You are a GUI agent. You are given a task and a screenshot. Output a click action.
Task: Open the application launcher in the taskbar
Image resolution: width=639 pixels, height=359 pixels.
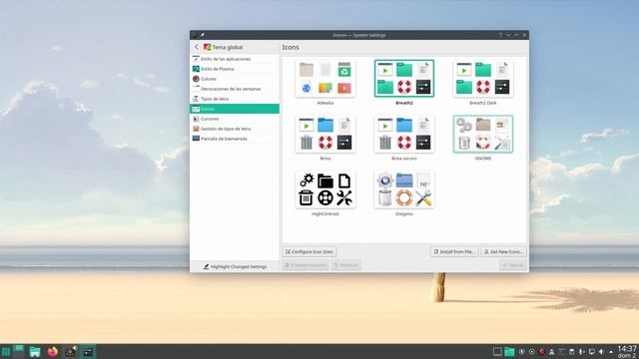click(x=6, y=352)
